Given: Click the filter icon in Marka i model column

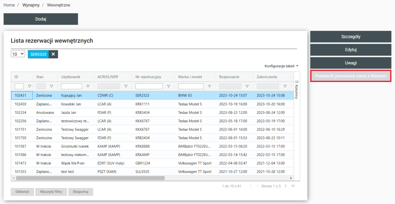Looking at the screenshot, I should [209, 87].
